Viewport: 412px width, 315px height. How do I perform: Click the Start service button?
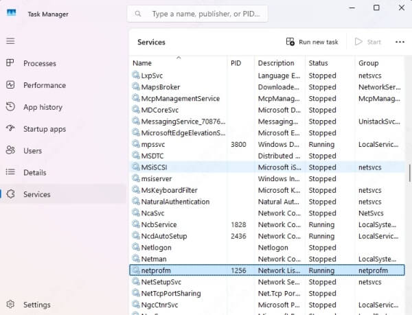point(367,42)
